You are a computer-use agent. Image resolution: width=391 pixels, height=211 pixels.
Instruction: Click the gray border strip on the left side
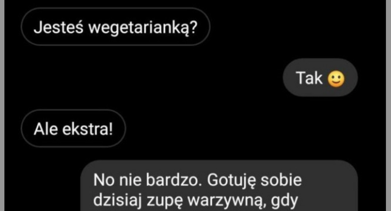click(x=3, y=105)
